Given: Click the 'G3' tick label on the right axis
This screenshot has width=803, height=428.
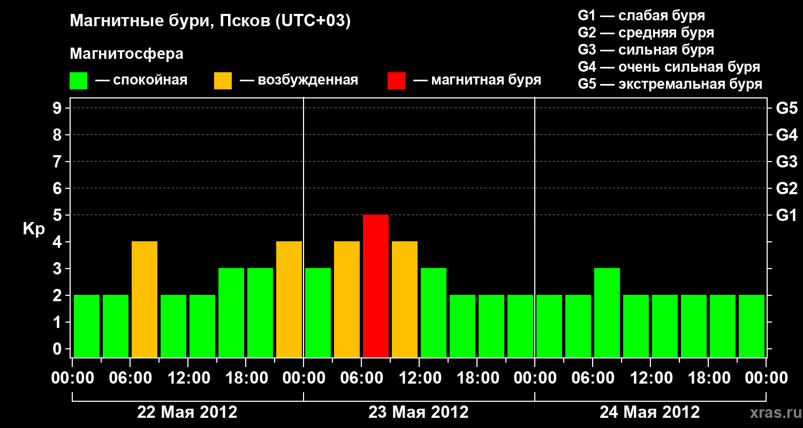Looking at the screenshot, I should pos(786,162).
